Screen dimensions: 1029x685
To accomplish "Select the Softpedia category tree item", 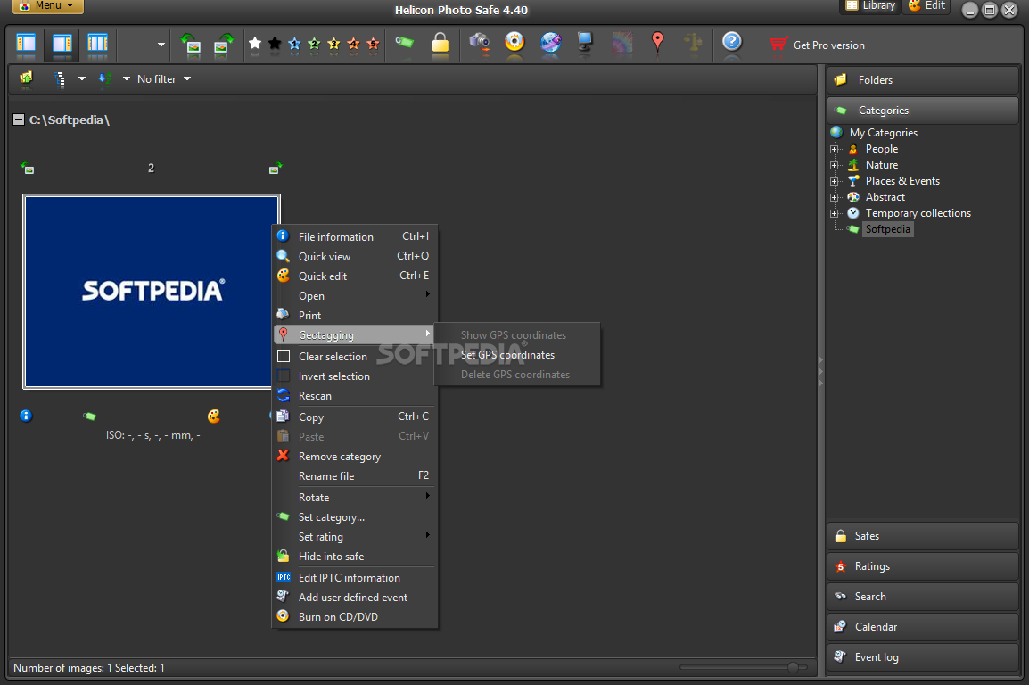I will click(887, 229).
